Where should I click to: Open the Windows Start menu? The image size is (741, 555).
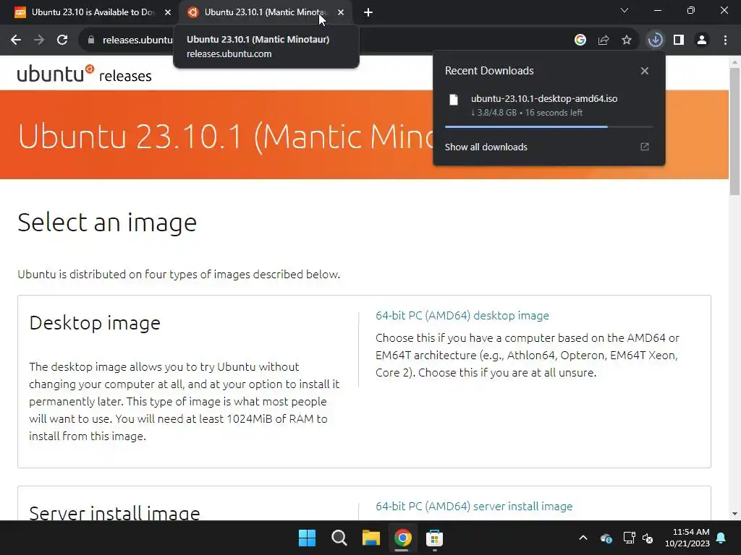307,538
